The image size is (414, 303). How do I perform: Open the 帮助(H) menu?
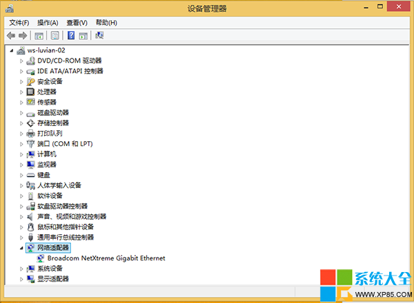[x=106, y=23]
